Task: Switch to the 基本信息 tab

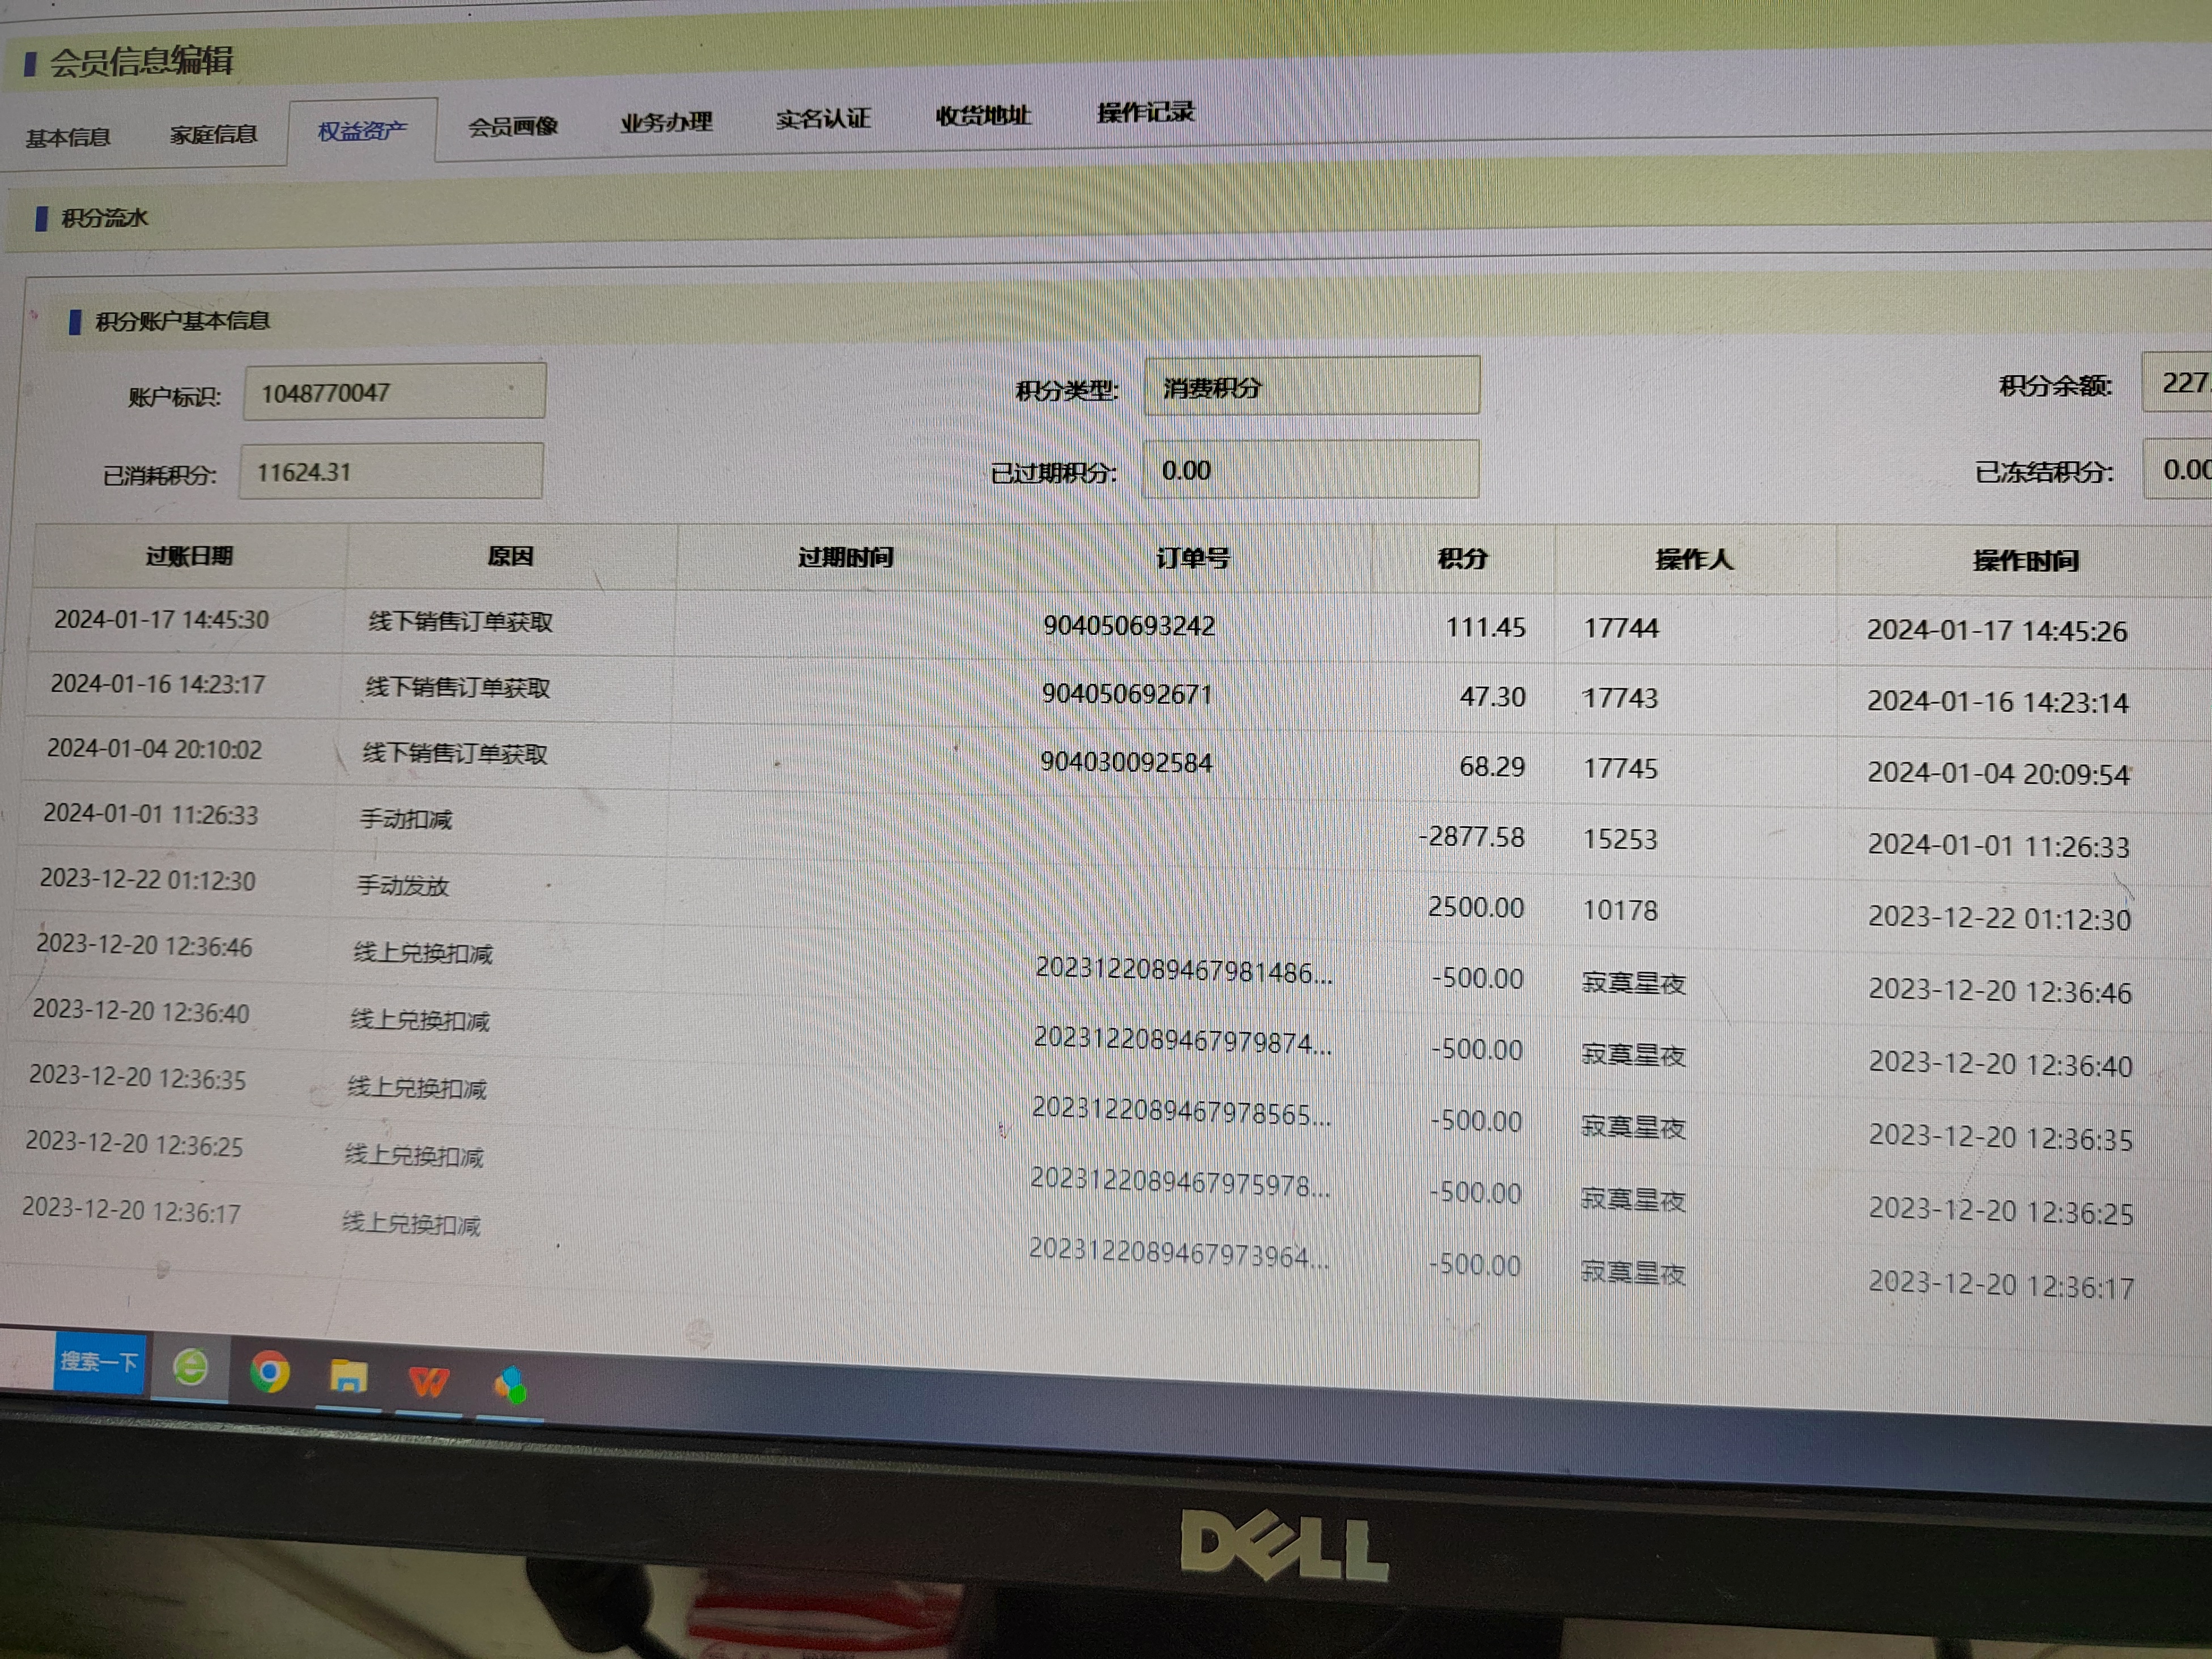Action: coord(67,138)
